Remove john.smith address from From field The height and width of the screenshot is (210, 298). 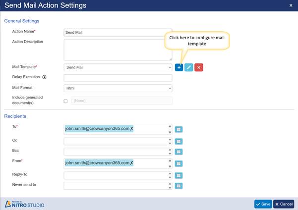pos(132,163)
